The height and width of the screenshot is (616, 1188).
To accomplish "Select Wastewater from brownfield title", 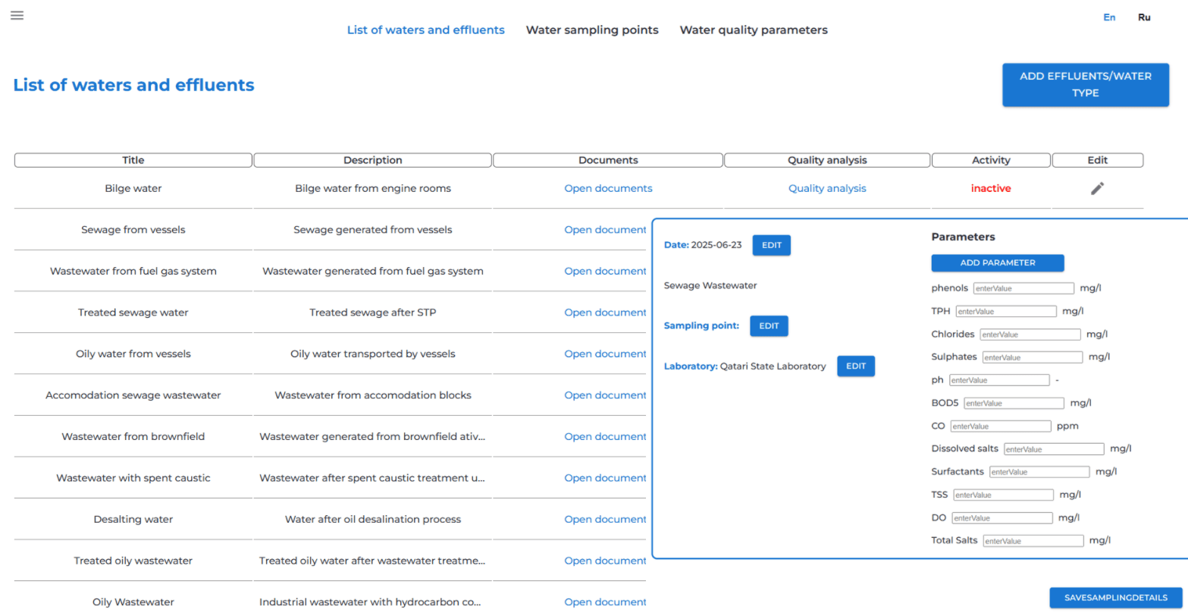I will (x=133, y=436).
